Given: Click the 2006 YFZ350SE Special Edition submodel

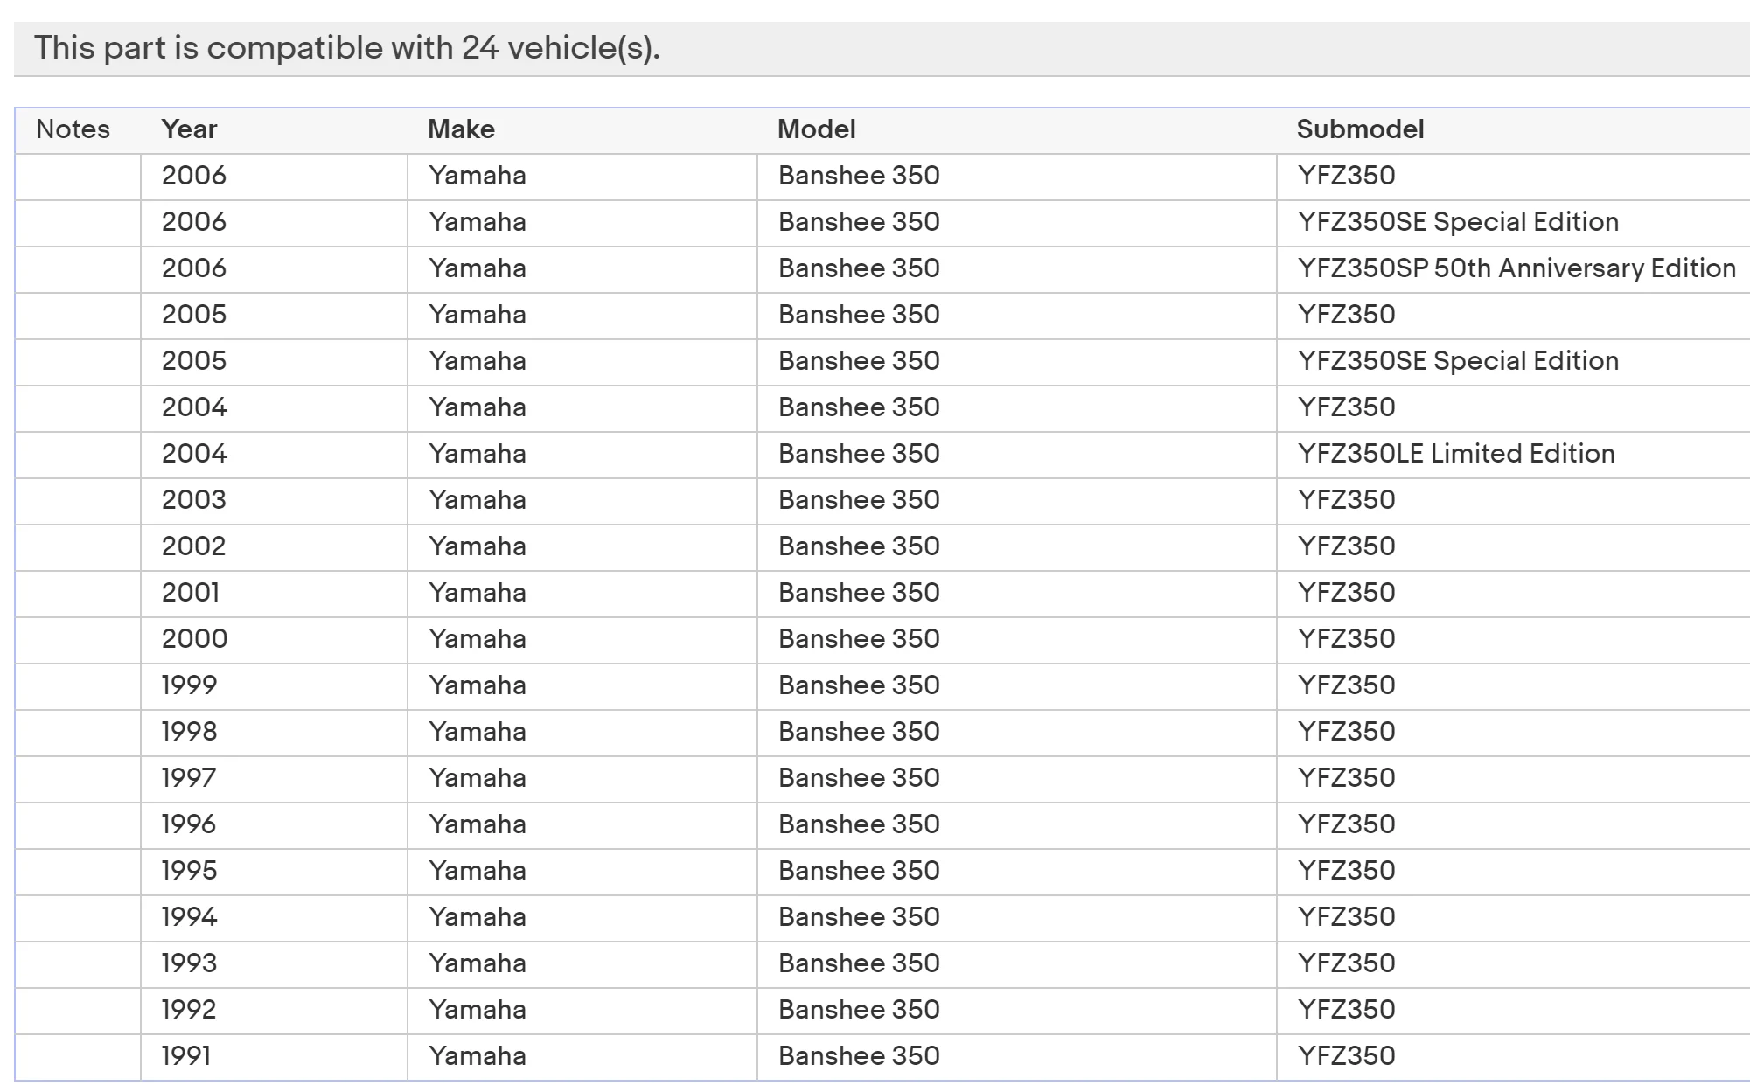Looking at the screenshot, I should pyautogui.click(x=1458, y=222).
